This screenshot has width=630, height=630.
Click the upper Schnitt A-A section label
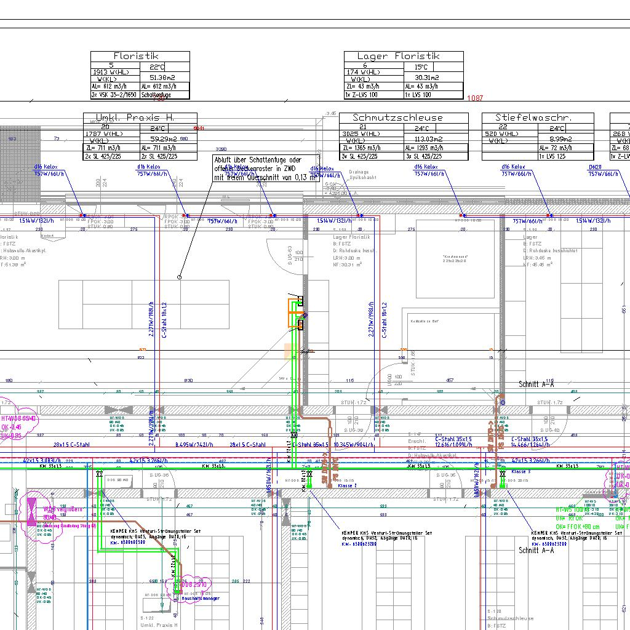[x=536, y=384]
